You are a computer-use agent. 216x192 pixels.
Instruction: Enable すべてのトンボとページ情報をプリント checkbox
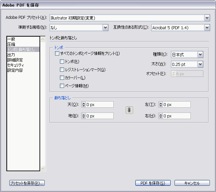(57, 53)
